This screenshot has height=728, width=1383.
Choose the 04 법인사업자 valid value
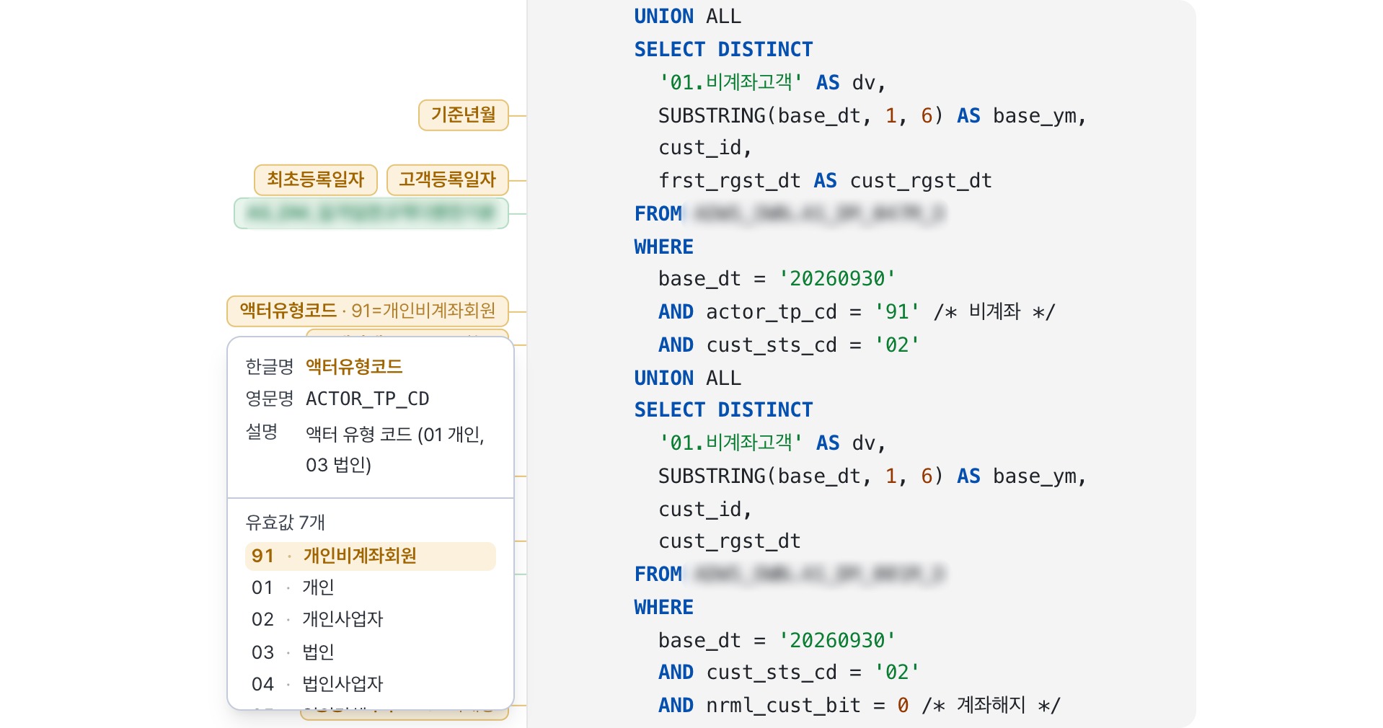[x=317, y=684]
